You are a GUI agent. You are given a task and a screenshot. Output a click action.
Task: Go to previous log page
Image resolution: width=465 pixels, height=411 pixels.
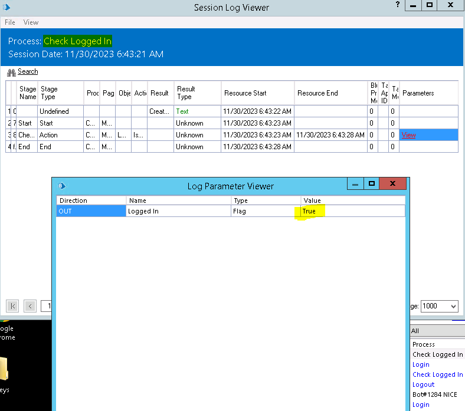coord(30,306)
